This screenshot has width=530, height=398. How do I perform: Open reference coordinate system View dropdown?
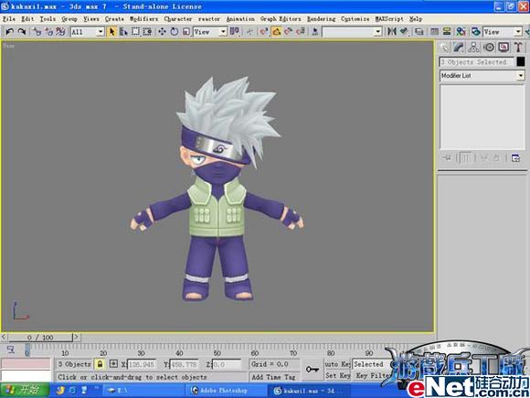[210, 32]
